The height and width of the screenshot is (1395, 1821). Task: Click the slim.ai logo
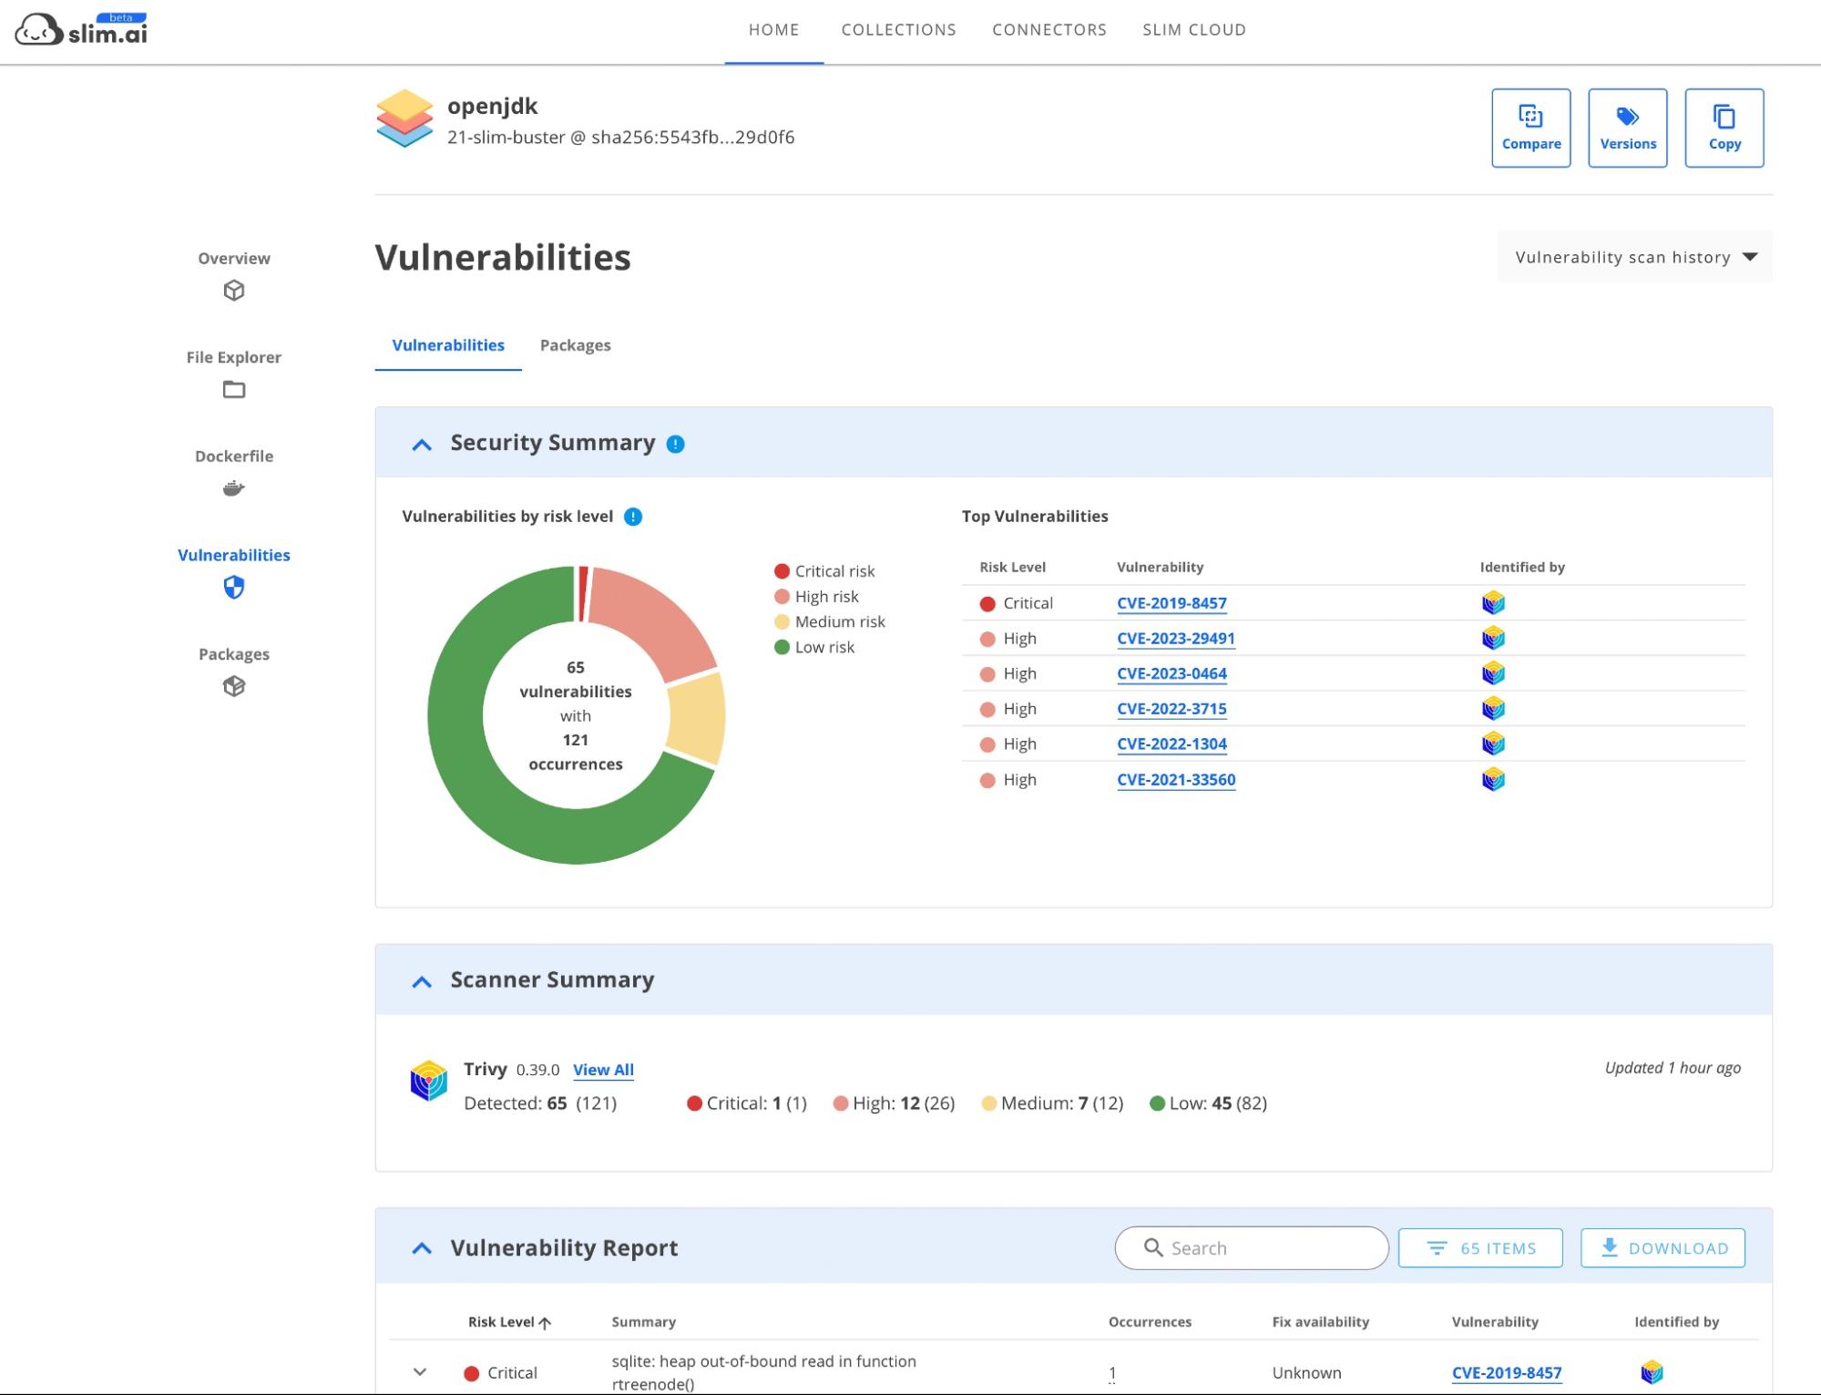tap(82, 30)
